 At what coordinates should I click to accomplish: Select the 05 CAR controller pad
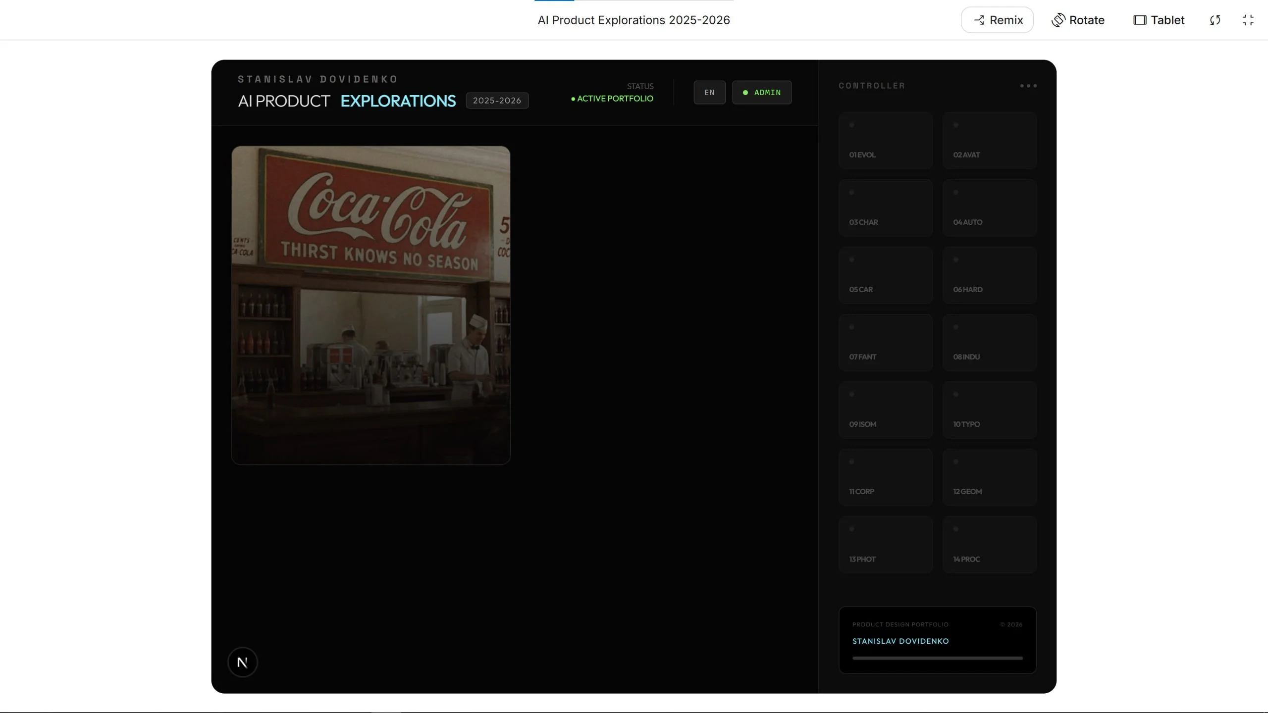pyautogui.click(x=886, y=275)
